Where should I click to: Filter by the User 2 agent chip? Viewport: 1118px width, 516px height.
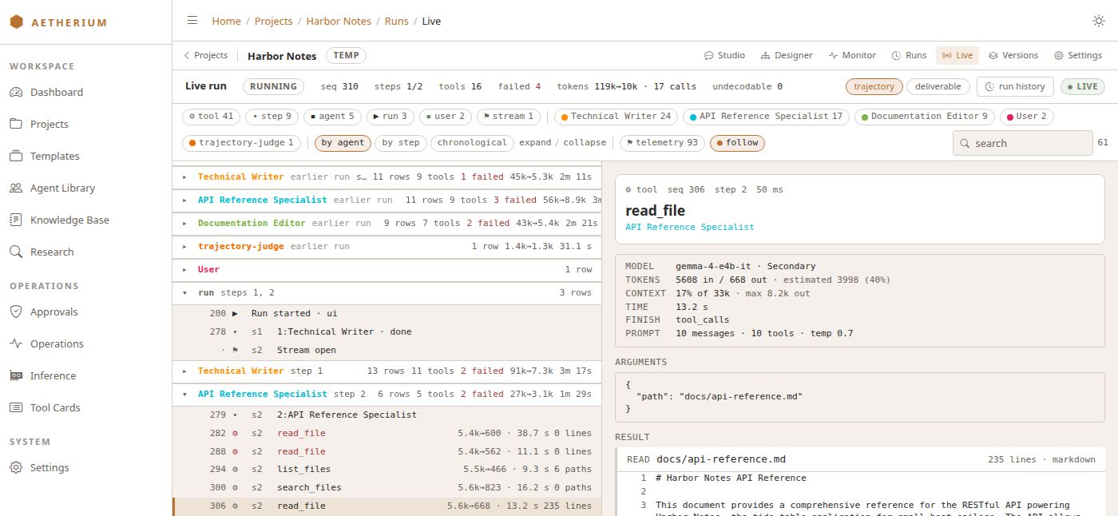(x=1026, y=117)
